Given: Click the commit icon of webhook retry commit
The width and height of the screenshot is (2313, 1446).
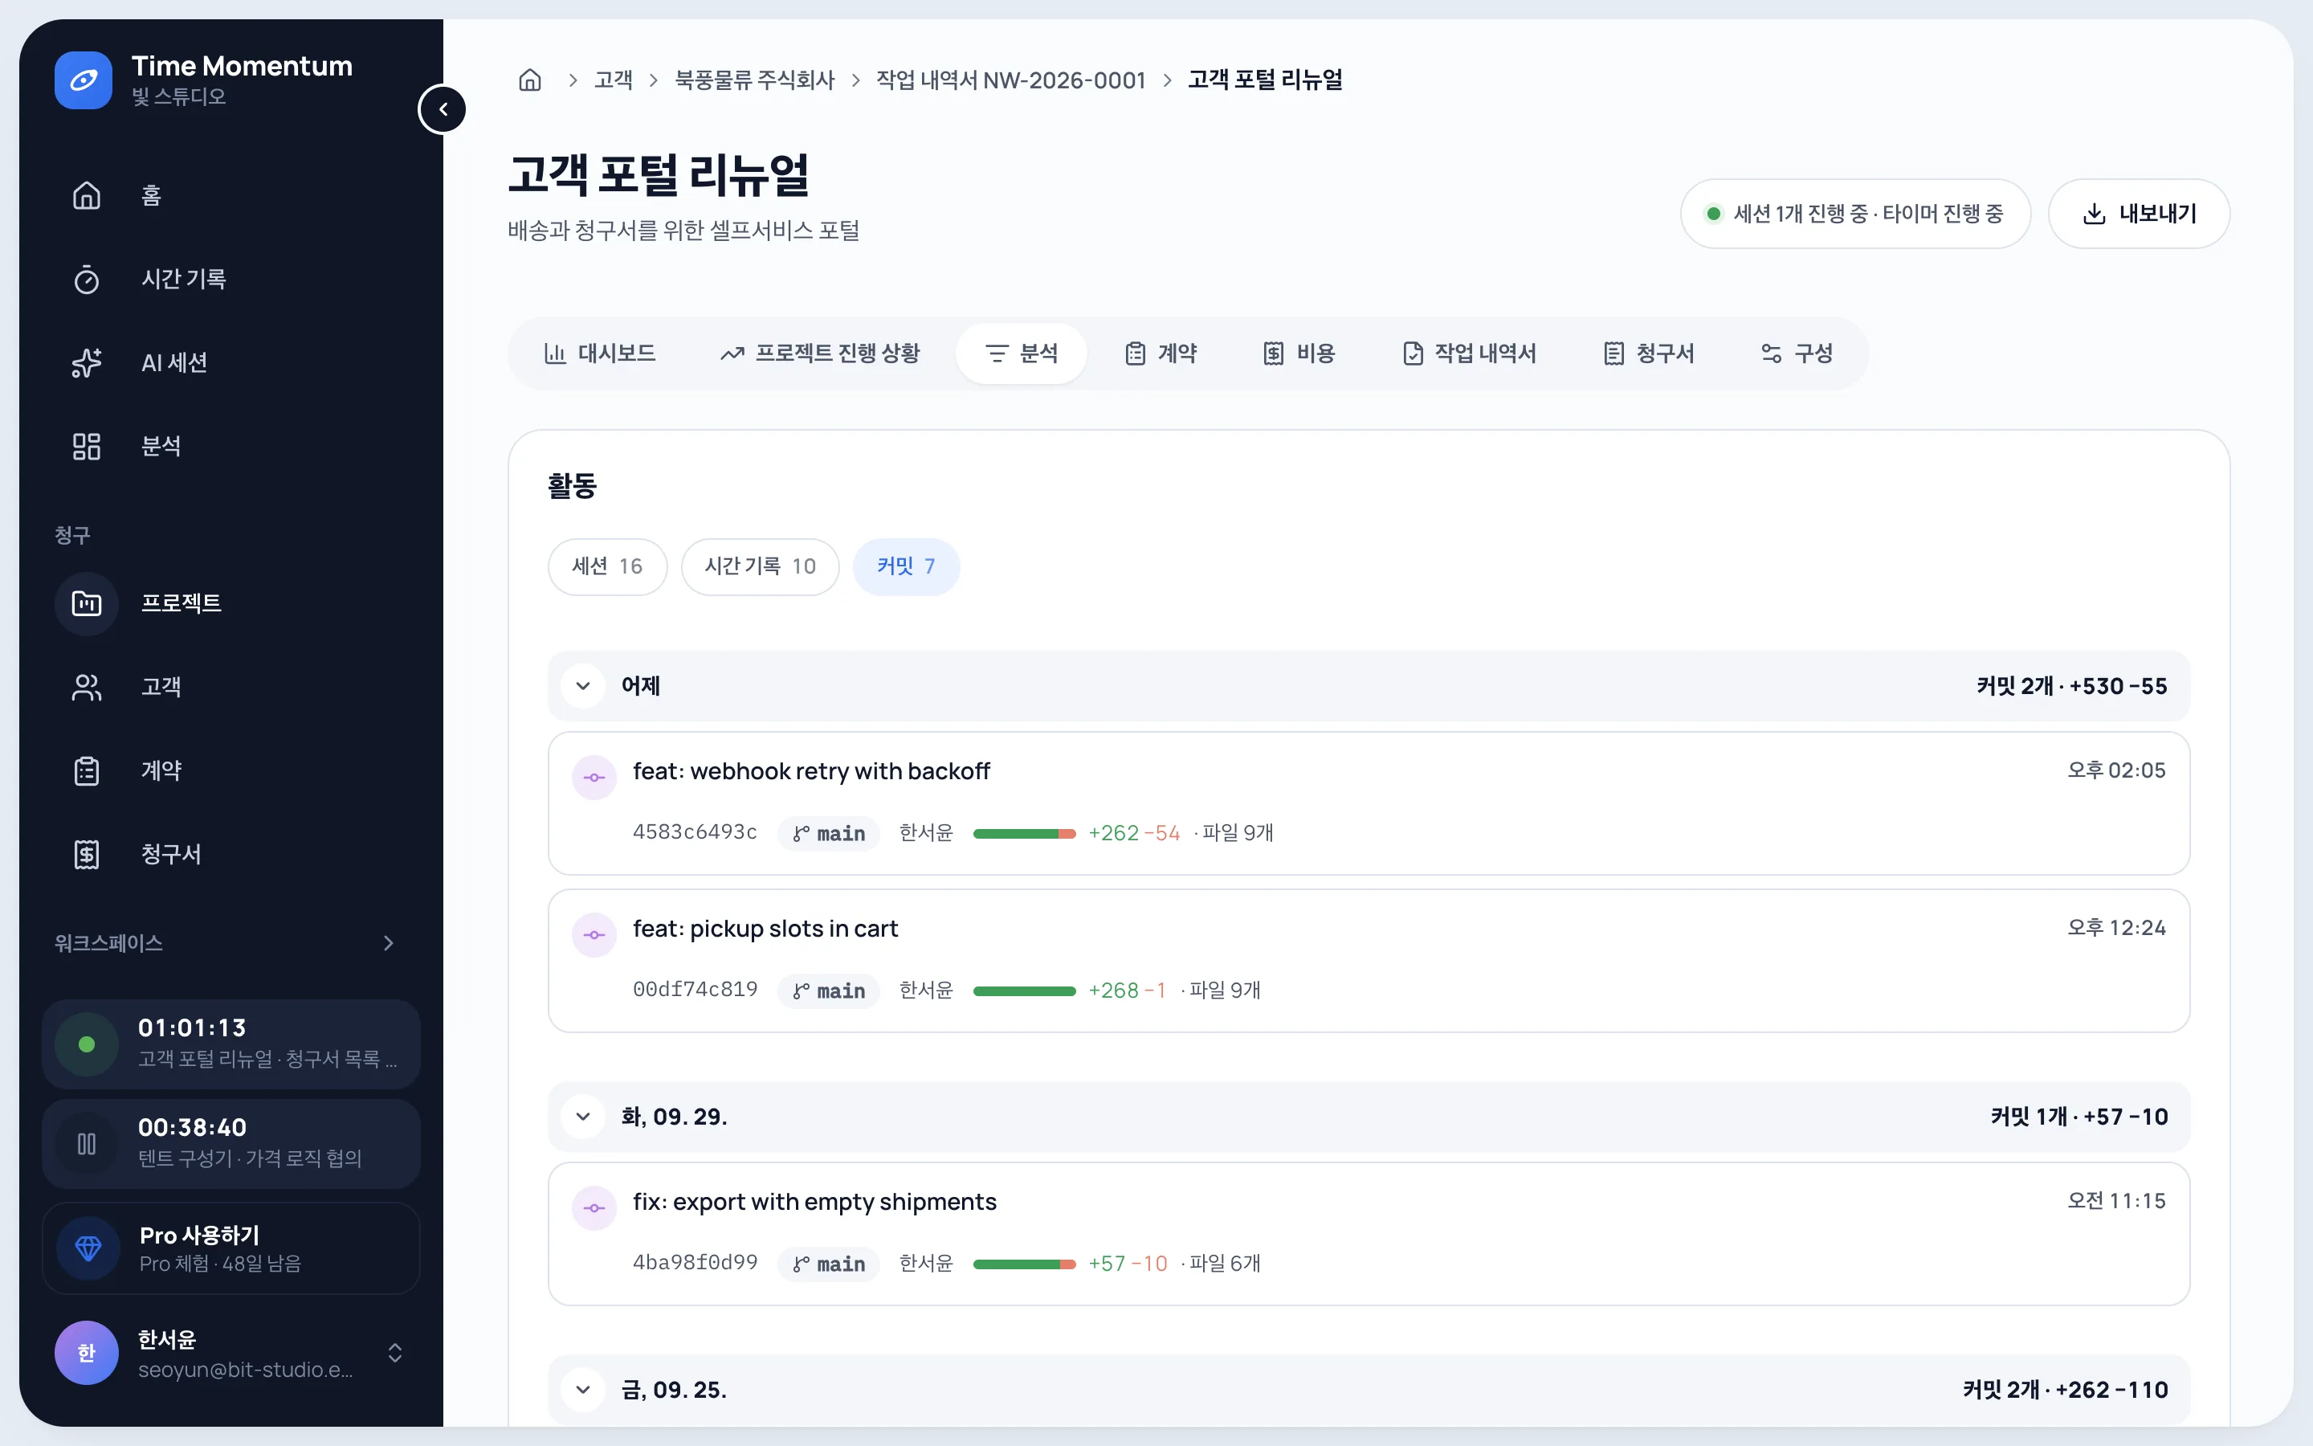Looking at the screenshot, I should coord(594,778).
